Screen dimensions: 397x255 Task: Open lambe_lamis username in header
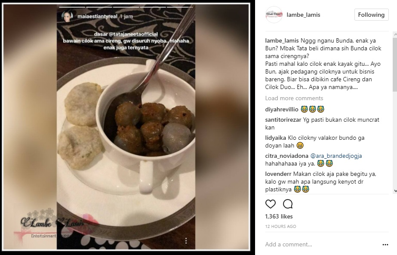pyautogui.click(x=303, y=15)
